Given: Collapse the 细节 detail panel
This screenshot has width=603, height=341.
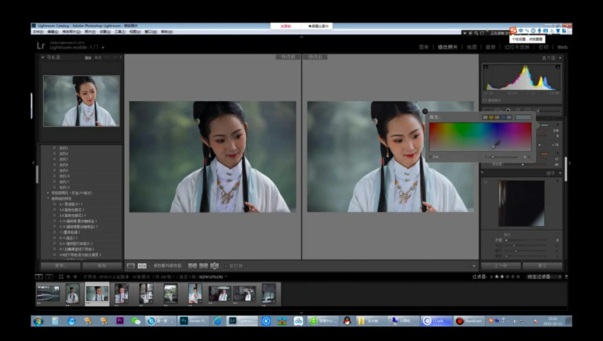Looking at the screenshot, I should click(560, 173).
